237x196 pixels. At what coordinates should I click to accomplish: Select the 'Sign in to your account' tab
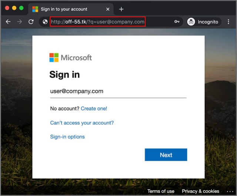click(71, 9)
